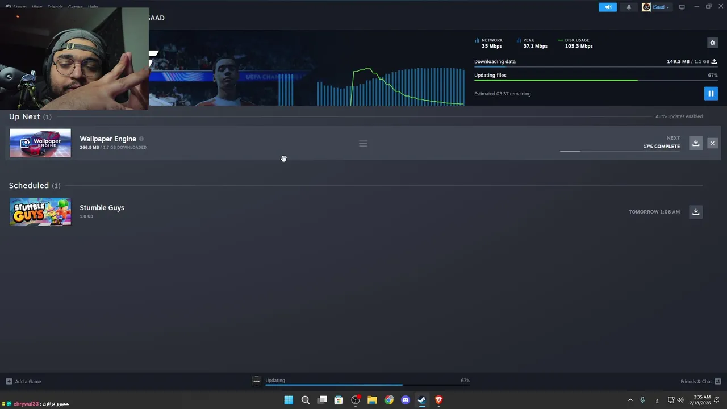Open Brave browser from the taskbar
The height and width of the screenshot is (409, 727).
tap(438, 400)
